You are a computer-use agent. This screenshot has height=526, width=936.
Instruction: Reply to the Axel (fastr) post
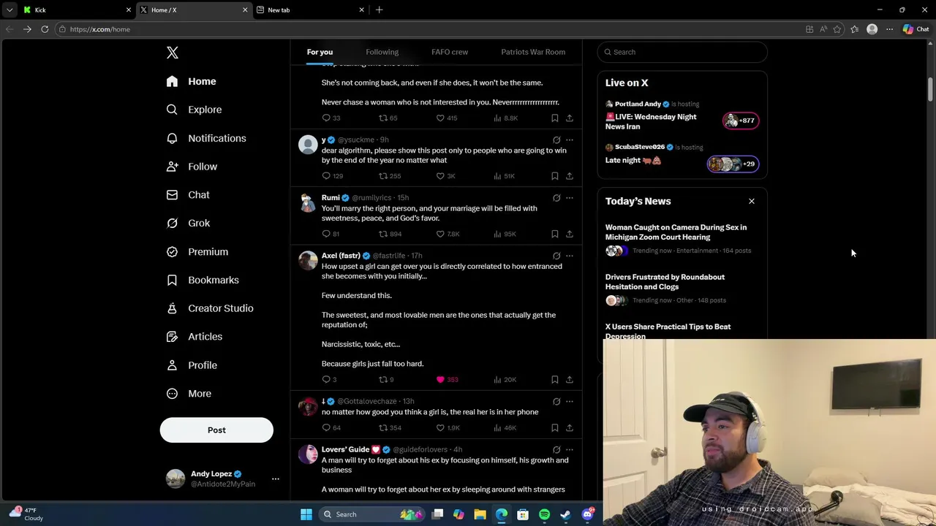tap(326, 380)
